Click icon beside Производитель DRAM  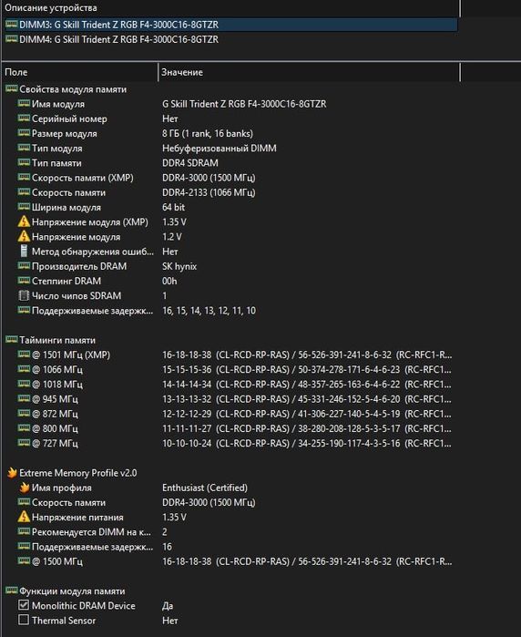point(24,266)
